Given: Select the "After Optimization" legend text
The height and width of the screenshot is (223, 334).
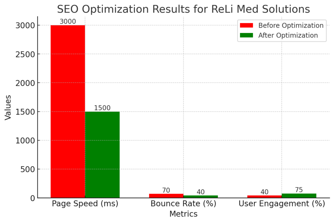Looking at the screenshot, I should click(288, 35).
